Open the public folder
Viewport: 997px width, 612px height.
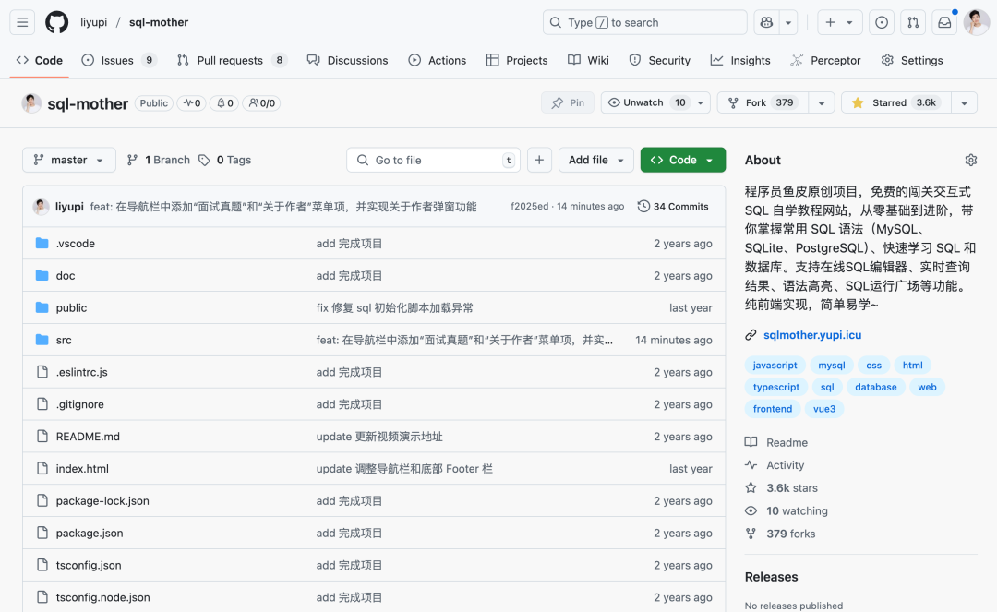tap(71, 307)
